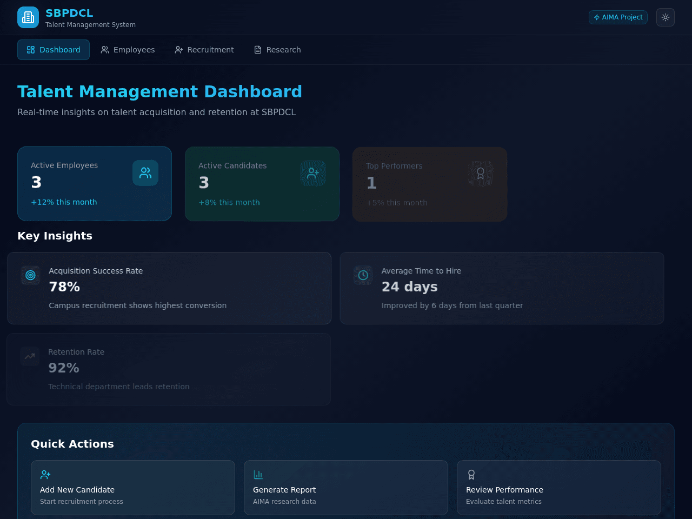Image resolution: width=692 pixels, height=519 pixels.
Task: Click the Acquisition Success Rate target icon
Action: (30, 275)
